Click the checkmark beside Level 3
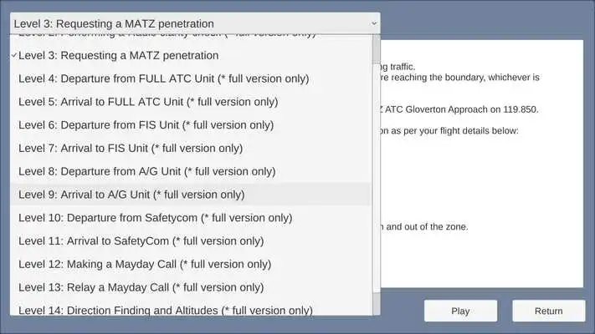 pyautogui.click(x=14, y=55)
